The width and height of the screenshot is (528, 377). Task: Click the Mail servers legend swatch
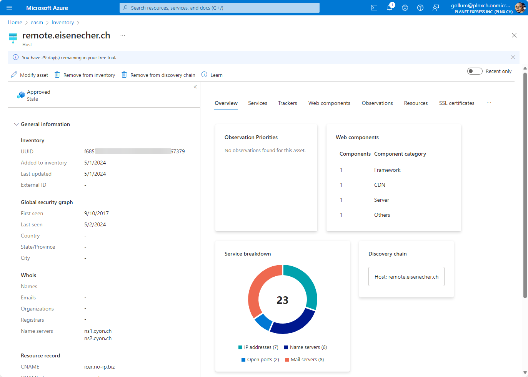pyautogui.click(x=287, y=360)
